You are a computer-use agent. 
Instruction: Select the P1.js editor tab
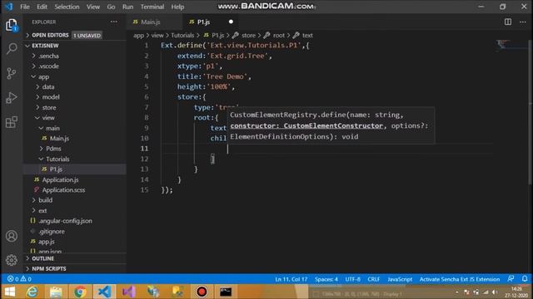(x=212, y=22)
